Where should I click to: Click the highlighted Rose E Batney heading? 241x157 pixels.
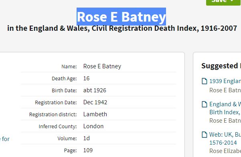(121, 16)
